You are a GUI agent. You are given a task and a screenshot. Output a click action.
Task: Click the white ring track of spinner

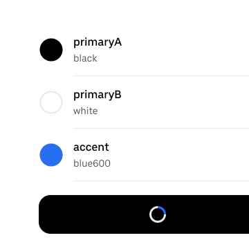coord(153,218)
